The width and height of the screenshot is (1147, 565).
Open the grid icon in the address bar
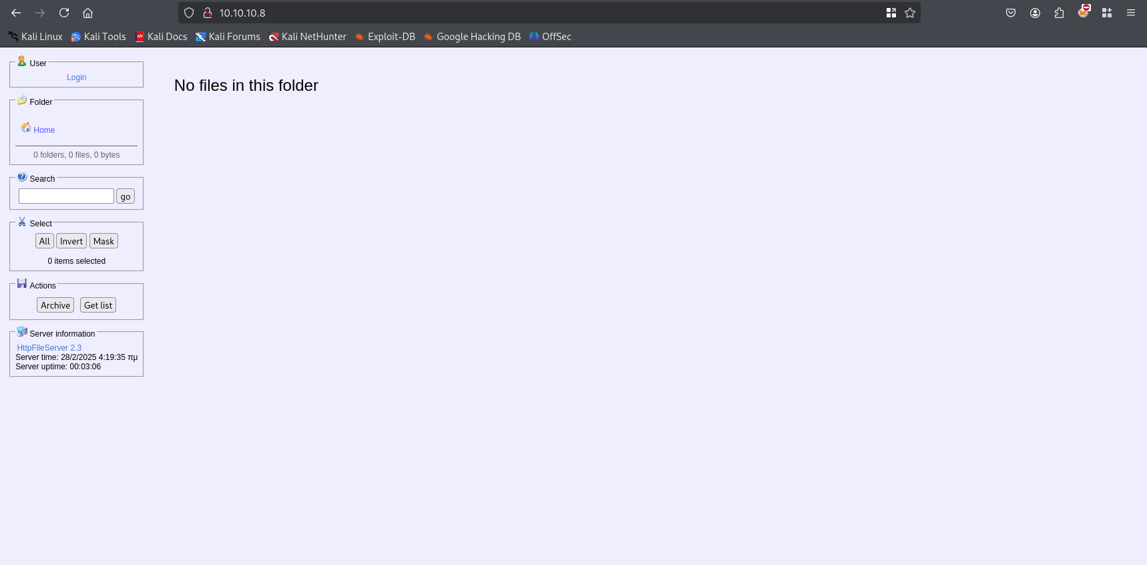891,13
